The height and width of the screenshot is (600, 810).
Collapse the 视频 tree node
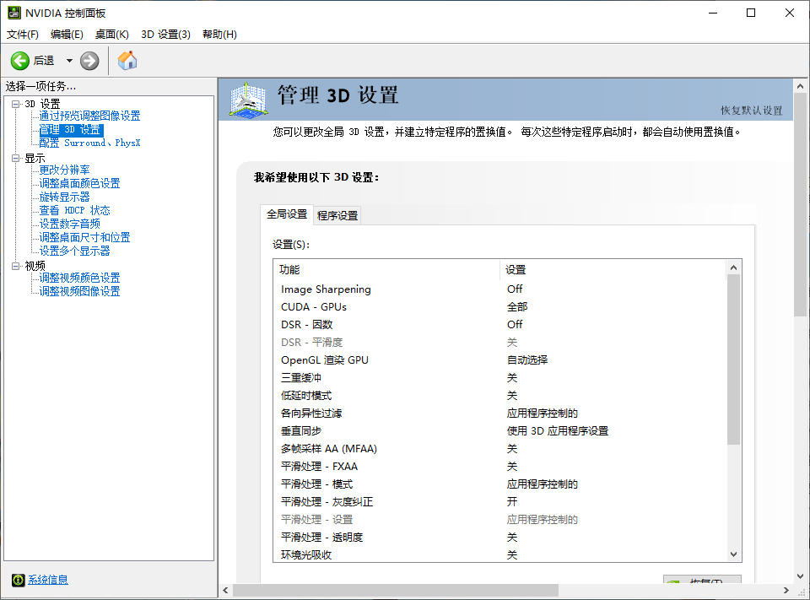15,266
